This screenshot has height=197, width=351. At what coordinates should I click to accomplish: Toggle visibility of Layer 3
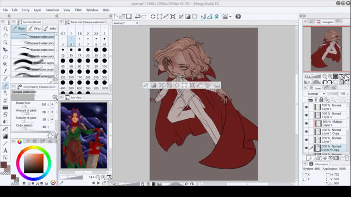306,115
